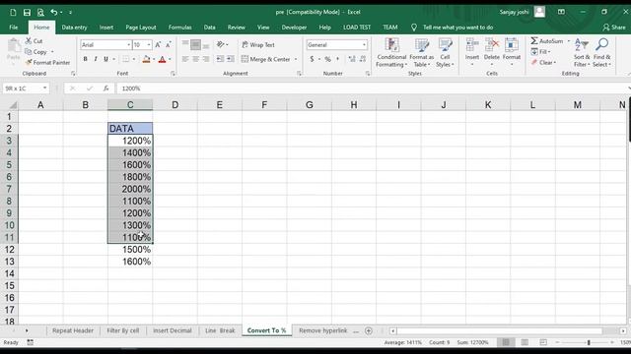Click the Accounting dollar format icon
This screenshot has width=631, height=354.
coord(312,59)
